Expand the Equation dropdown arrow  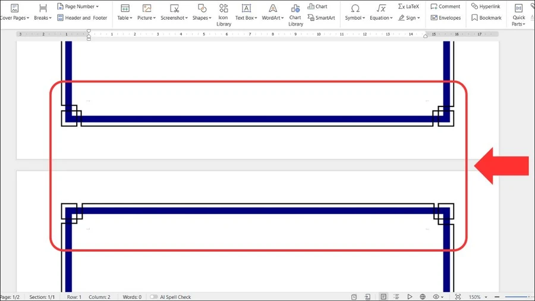(391, 18)
